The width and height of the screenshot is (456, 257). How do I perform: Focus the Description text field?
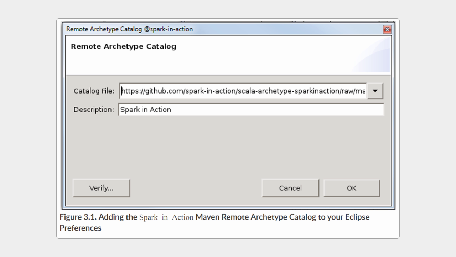(271, 110)
